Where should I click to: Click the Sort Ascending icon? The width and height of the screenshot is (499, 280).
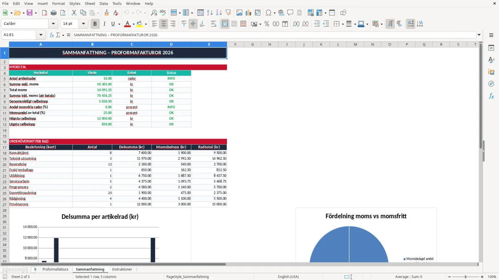(x=210, y=13)
